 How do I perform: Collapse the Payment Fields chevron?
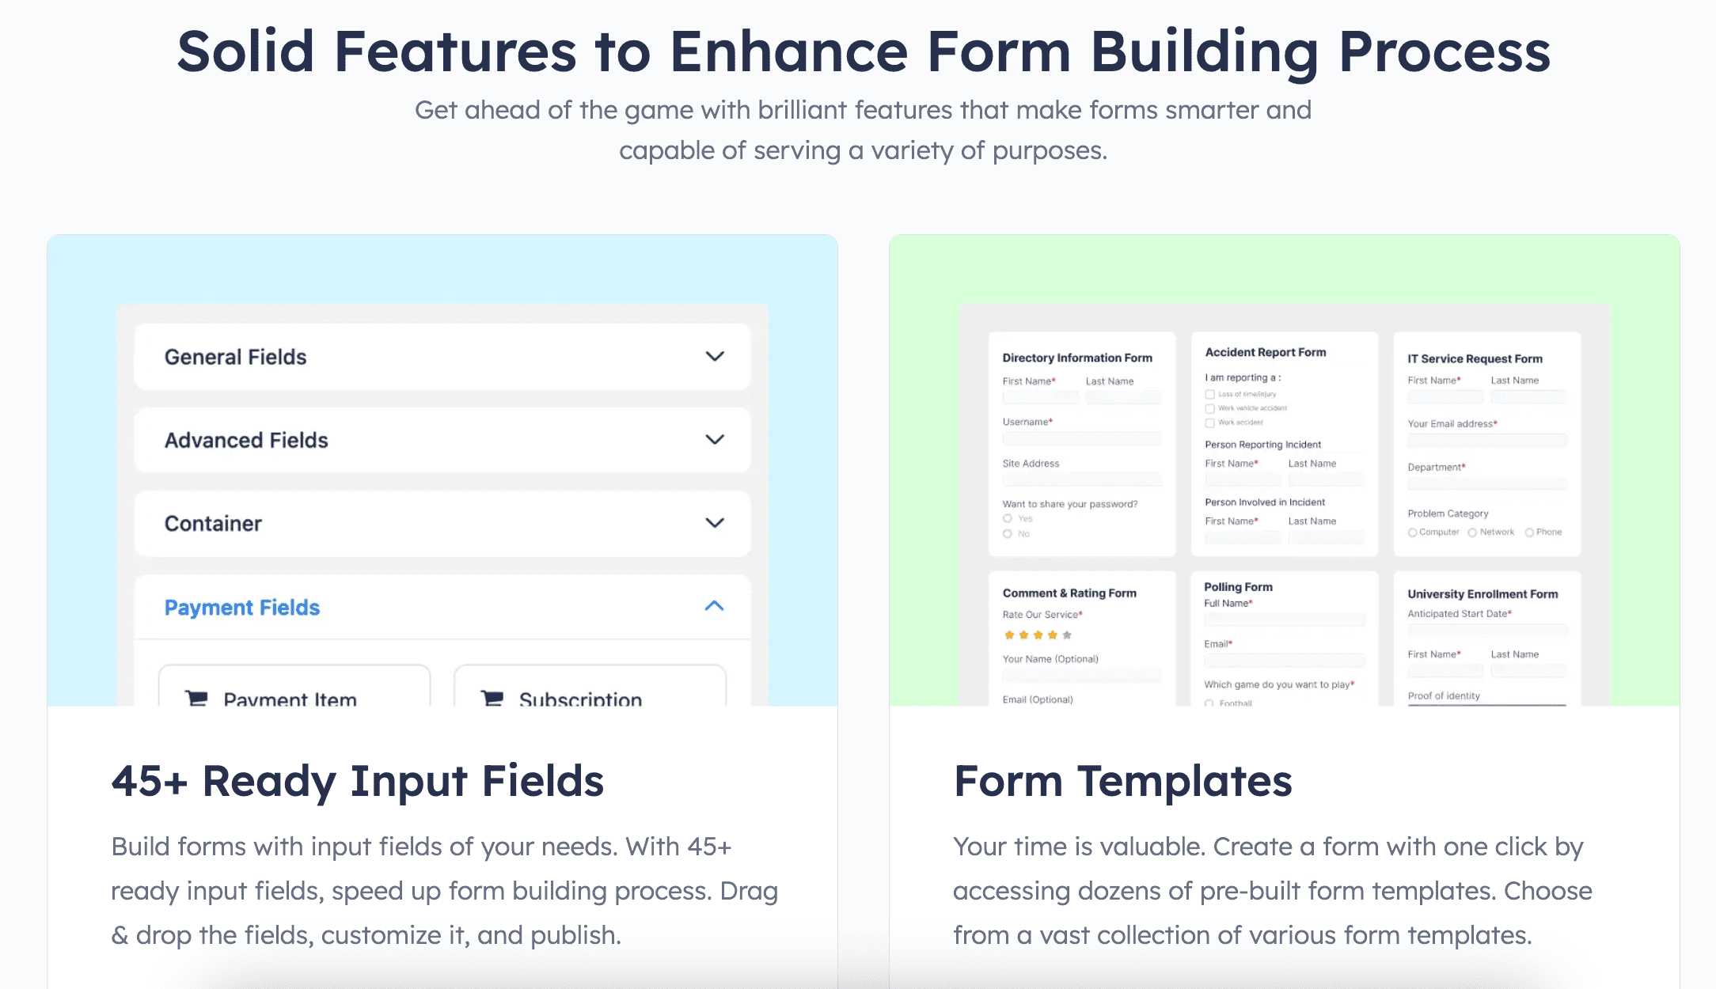(715, 606)
